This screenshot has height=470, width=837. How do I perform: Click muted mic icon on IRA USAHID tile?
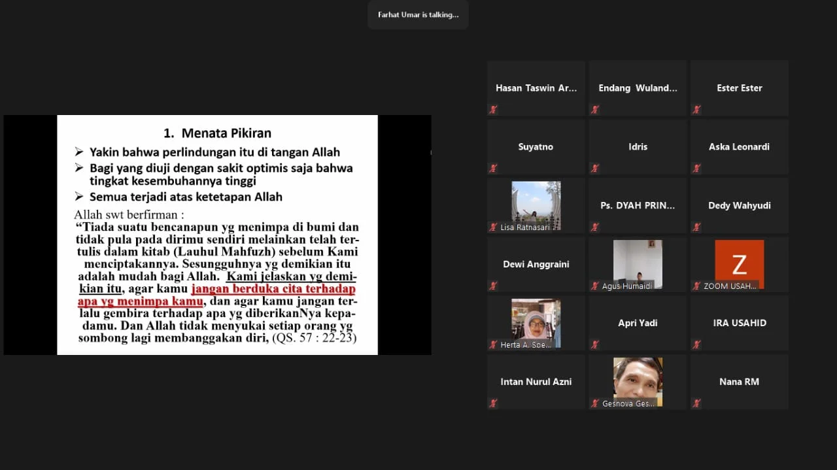pos(697,345)
